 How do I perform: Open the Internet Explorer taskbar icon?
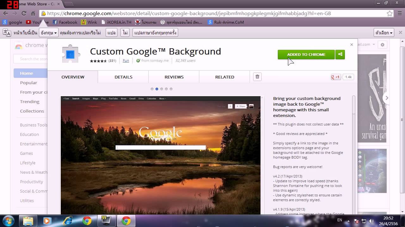(x=67, y=221)
